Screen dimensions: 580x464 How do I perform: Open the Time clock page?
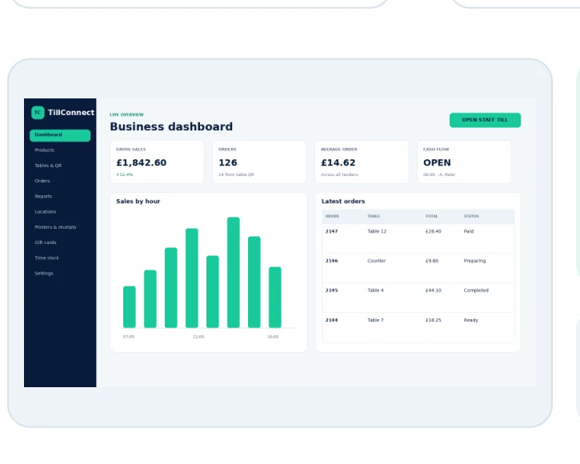(x=46, y=258)
